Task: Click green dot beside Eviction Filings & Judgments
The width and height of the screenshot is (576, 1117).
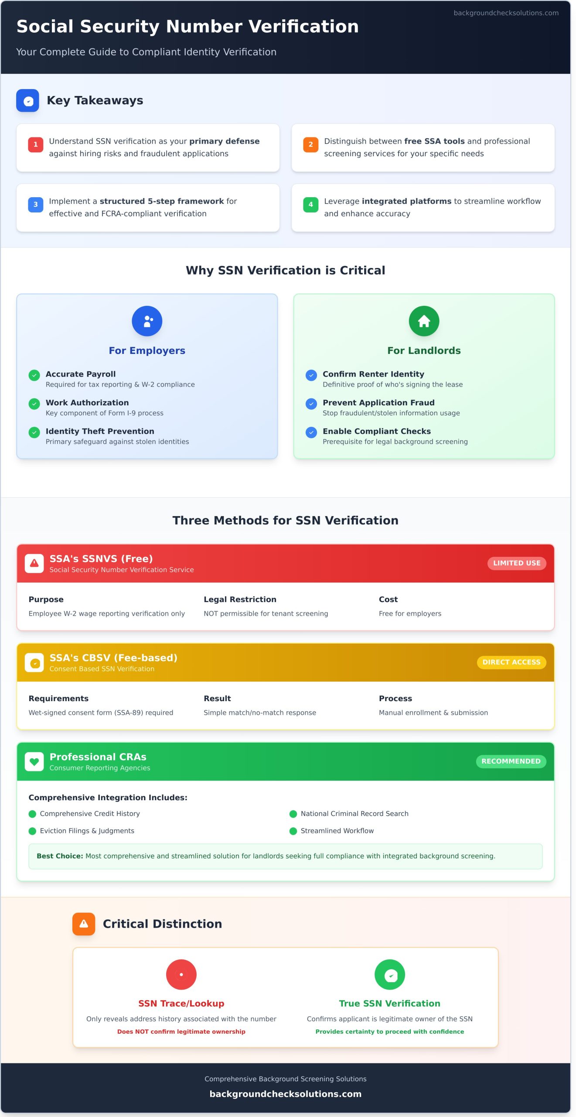Action: pyautogui.click(x=32, y=831)
